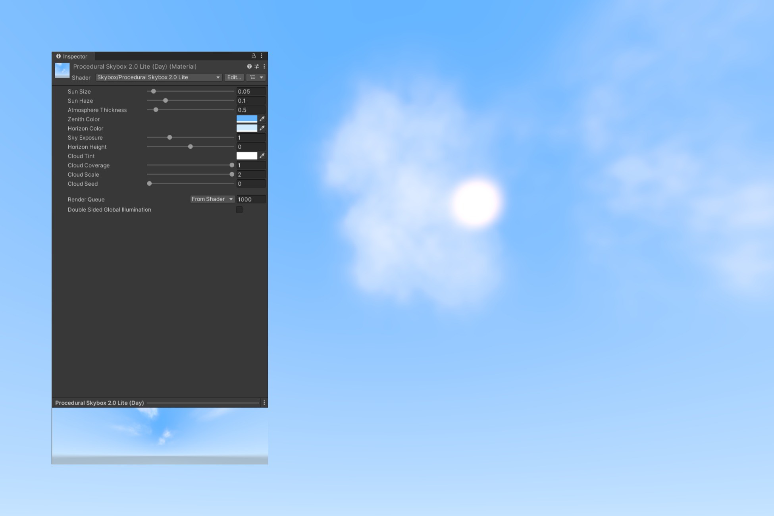Open the material presets icon
The width and height of the screenshot is (774, 516).
pos(257,66)
